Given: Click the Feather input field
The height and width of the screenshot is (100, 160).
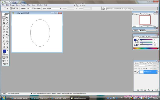Looking at the screenshot, I should click(28, 8).
